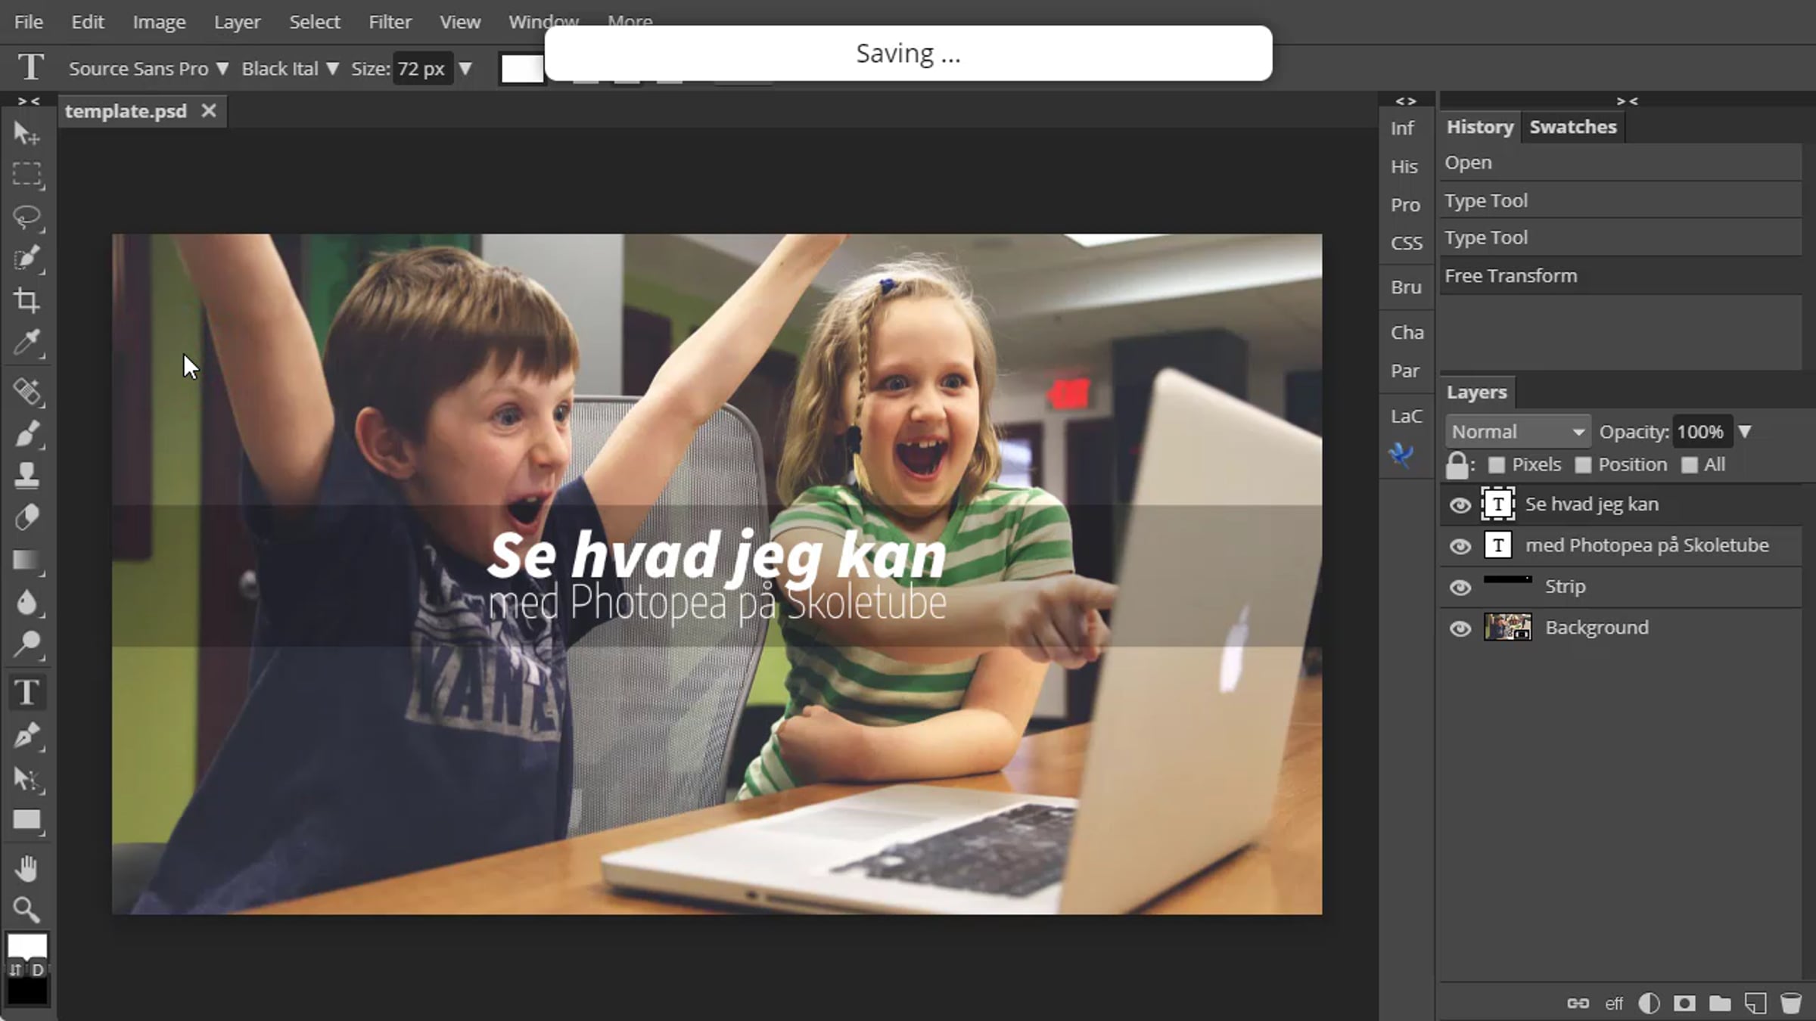The height and width of the screenshot is (1021, 1816).
Task: Open the Layer menu
Action: 237,22
